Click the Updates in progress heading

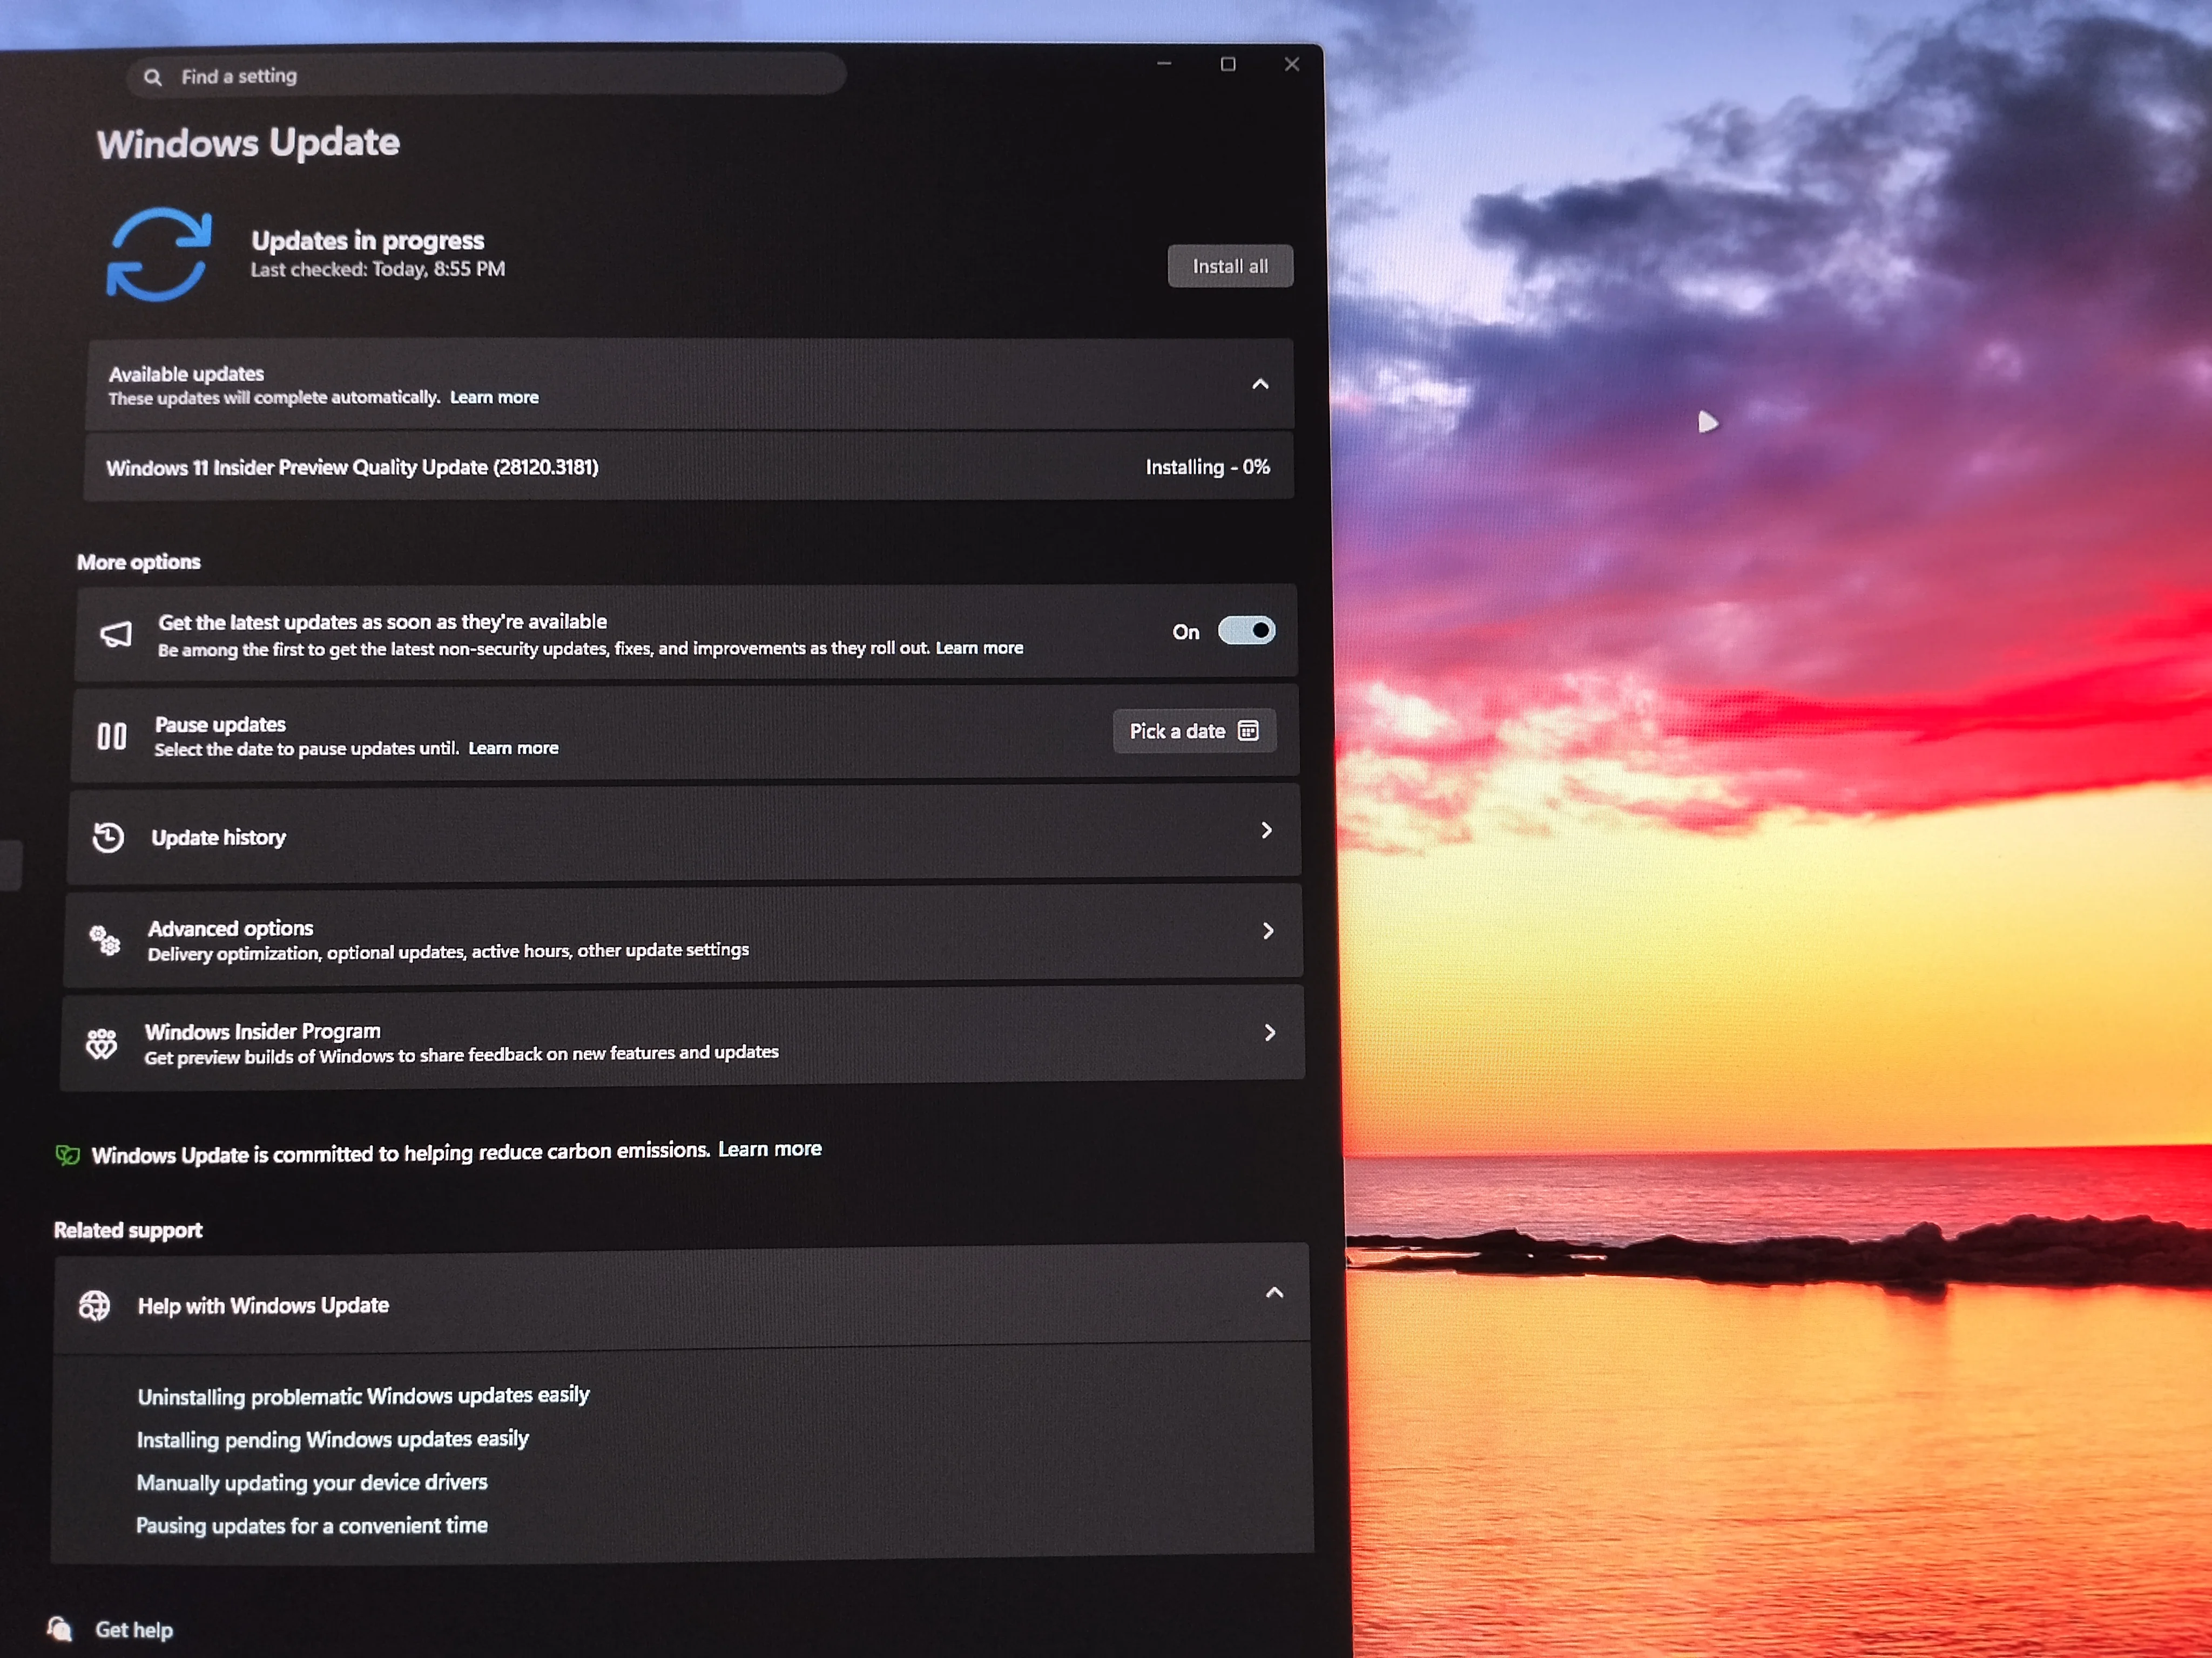[x=367, y=240]
